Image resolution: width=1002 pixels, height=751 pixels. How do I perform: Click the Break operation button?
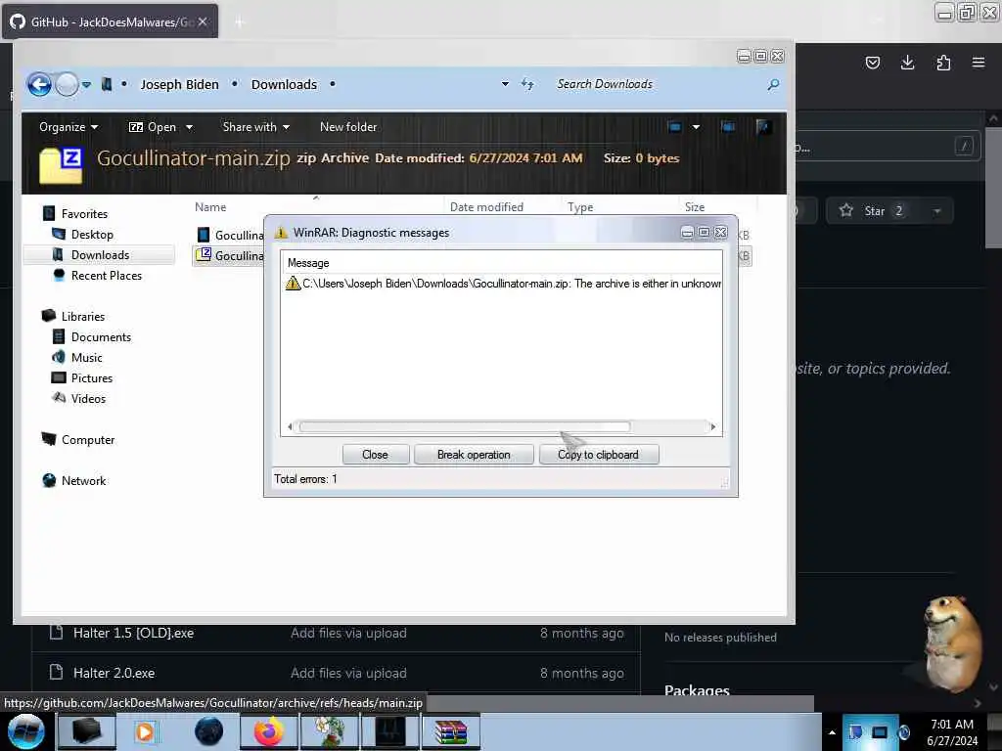474,454
